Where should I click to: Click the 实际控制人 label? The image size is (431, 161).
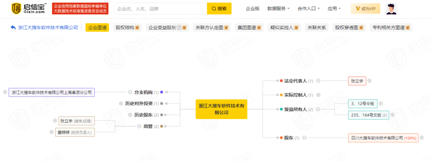click(295, 95)
